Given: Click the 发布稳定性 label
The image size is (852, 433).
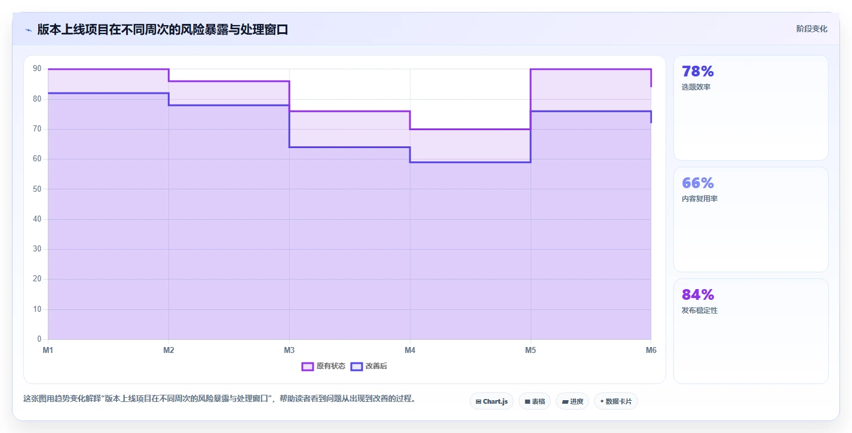Looking at the screenshot, I should click(700, 311).
